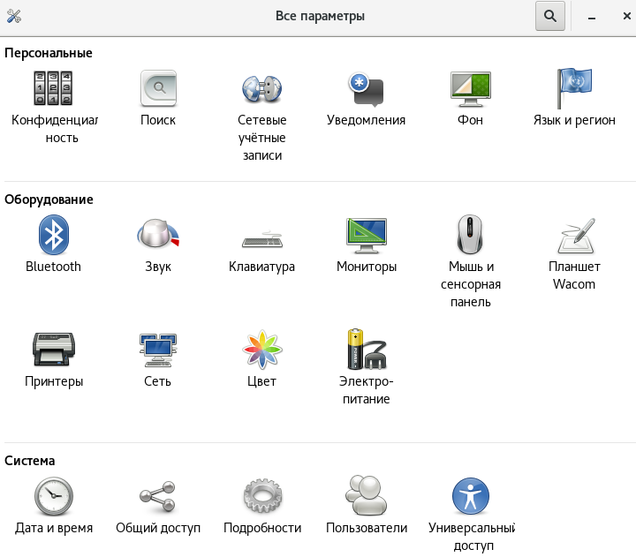Open Мышь и сенсорная панель settings
The image size is (636, 557).
470,236
